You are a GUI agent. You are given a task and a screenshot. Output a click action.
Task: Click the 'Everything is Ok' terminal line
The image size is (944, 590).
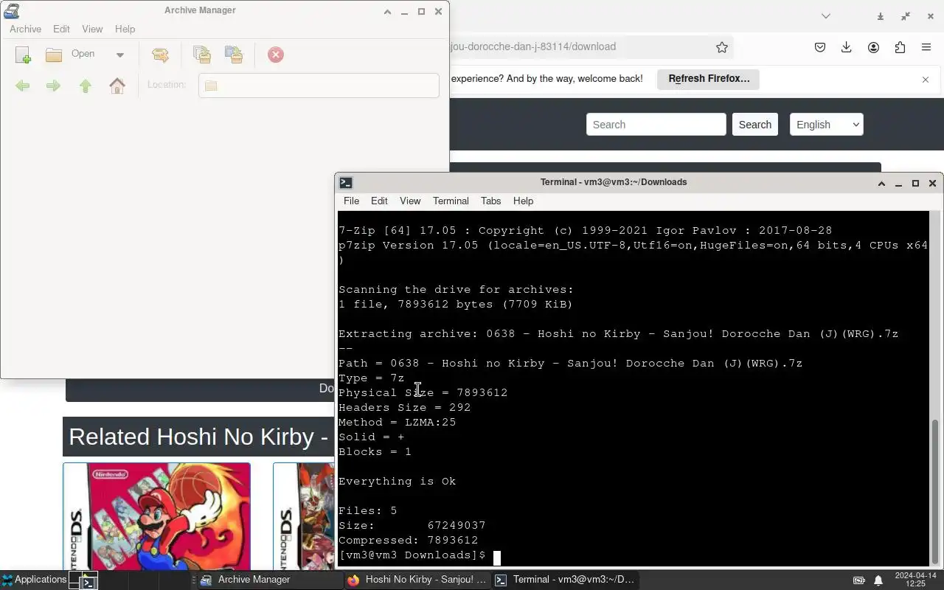(x=398, y=481)
